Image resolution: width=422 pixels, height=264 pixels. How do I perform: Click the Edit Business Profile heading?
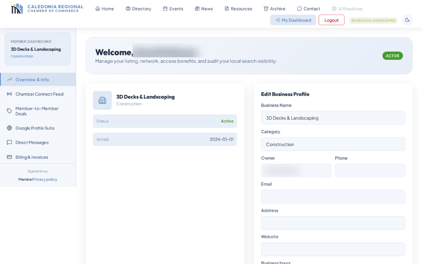[x=285, y=94]
